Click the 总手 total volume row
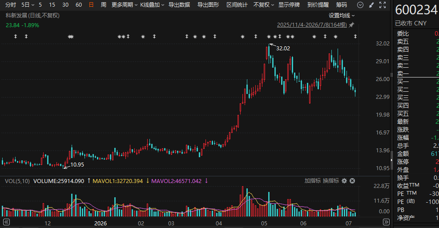The height and width of the screenshot is (228, 439). pos(417,146)
